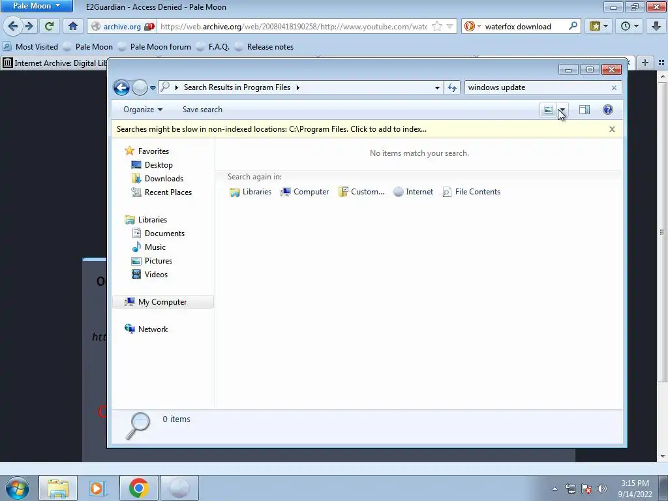Click Pale Moon browser forward arrow
Screen dimensions: 668x501
tap(29, 26)
